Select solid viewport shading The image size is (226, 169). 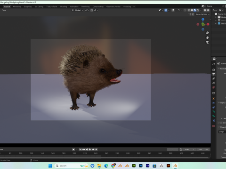pyautogui.click(x=192, y=10)
